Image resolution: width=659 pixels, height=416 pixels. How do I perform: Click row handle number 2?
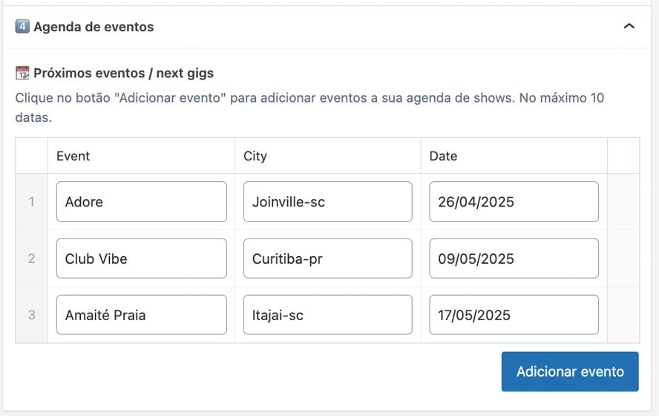(x=31, y=259)
